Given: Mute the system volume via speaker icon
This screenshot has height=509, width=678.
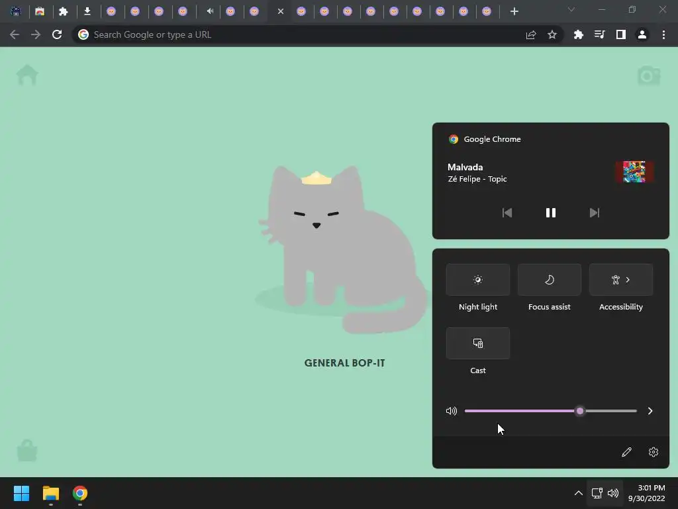Looking at the screenshot, I should pos(452,411).
